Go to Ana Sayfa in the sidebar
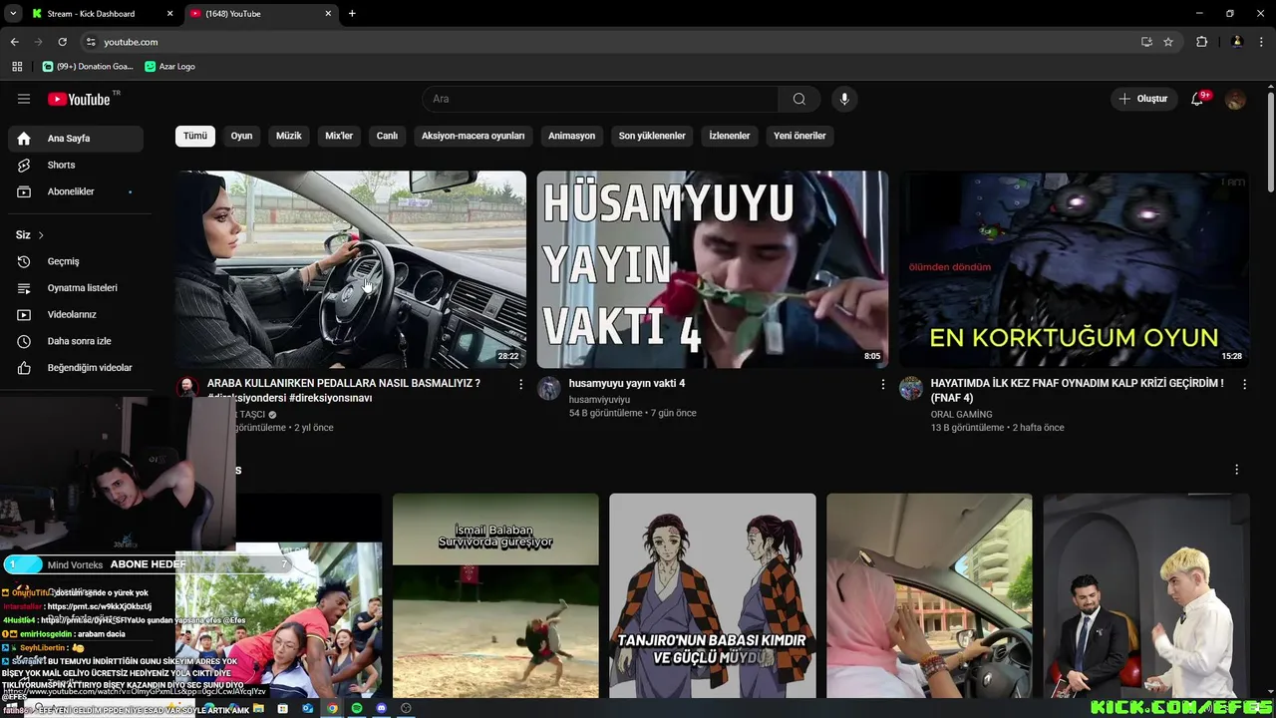The image size is (1276, 718). pyautogui.click(x=76, y=139)
